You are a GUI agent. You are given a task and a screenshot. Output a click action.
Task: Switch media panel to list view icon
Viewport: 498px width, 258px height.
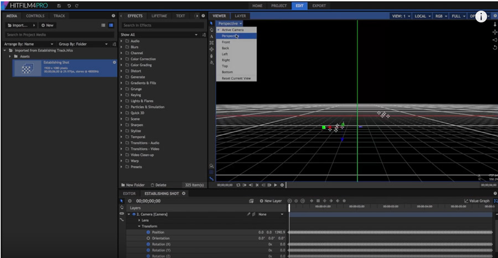111,25
